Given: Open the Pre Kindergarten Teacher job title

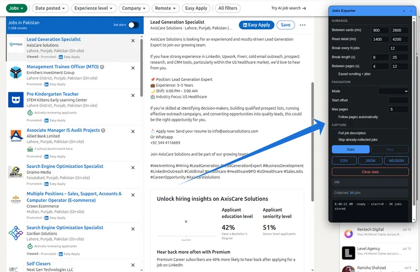Looking at the screenshot, I should tap(52, 94).
